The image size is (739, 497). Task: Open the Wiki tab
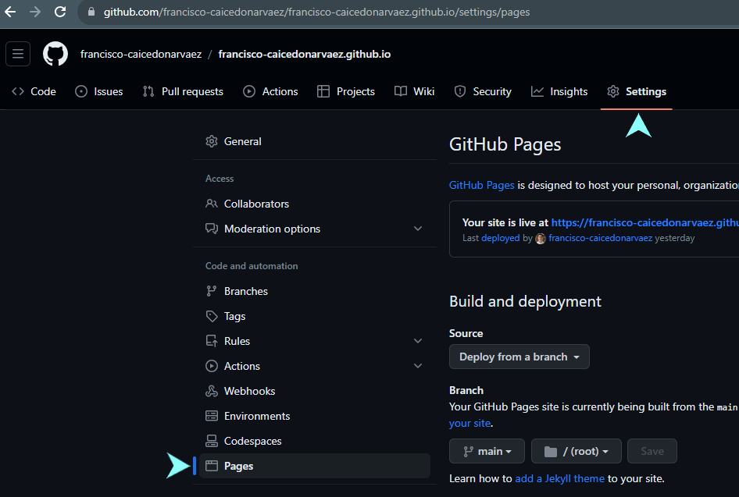click(x=414, y=91)
